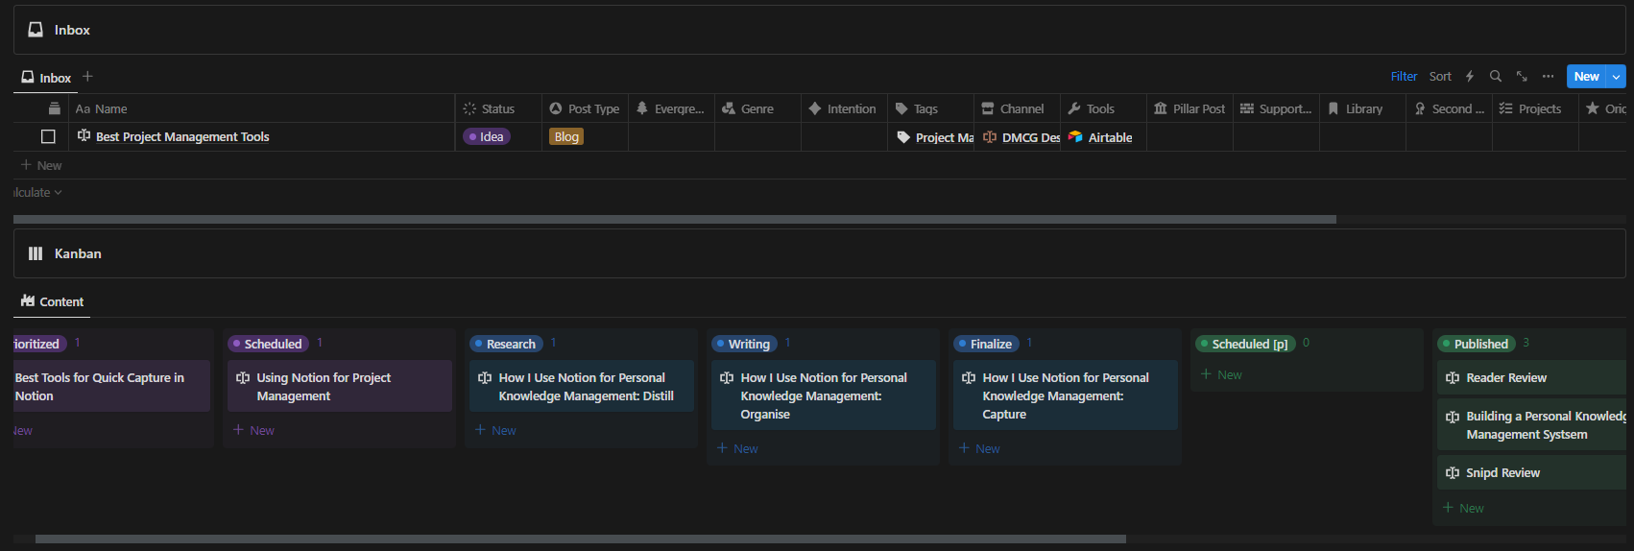This screenshot has width=1634, height=551.
Task: Open the Post Type column header
Action: (585, 108)
